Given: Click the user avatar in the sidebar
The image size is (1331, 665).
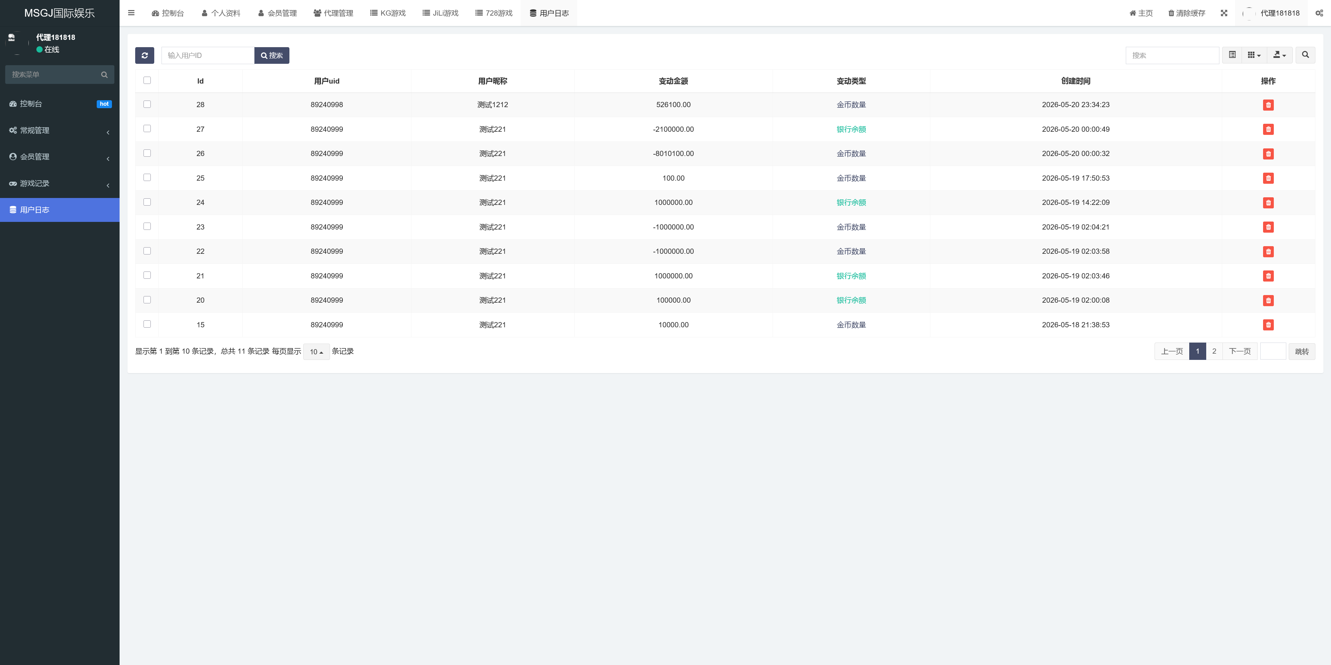Looking at the screenshot, I should click(17, 43).
